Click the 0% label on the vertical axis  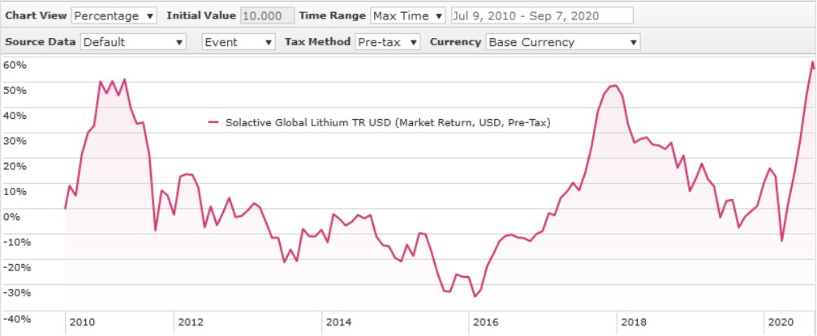[11, 216]
